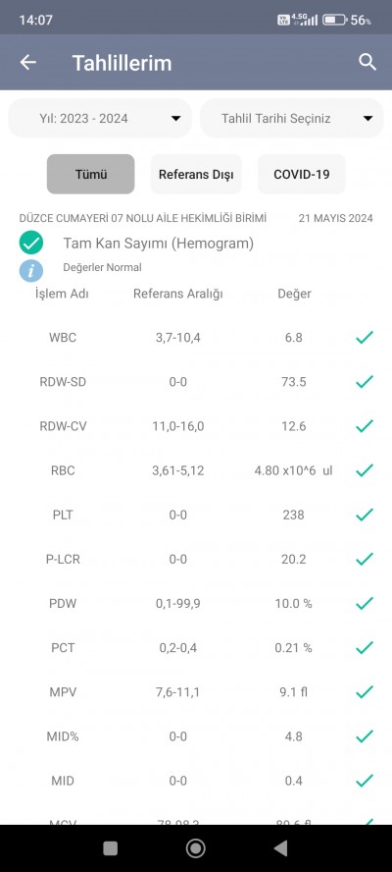This screenshot has width=392, height=872.
Task: Click the checkmark next to WBC row
Action: coord(365,338)
